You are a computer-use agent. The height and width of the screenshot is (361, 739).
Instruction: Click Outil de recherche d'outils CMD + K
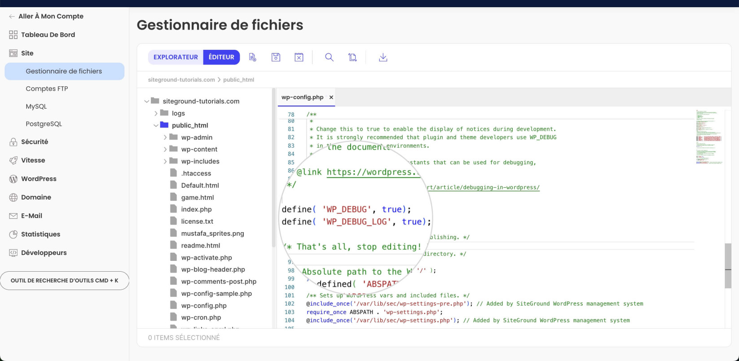(65, 281)
